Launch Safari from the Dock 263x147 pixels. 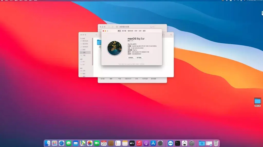point(62,143)
